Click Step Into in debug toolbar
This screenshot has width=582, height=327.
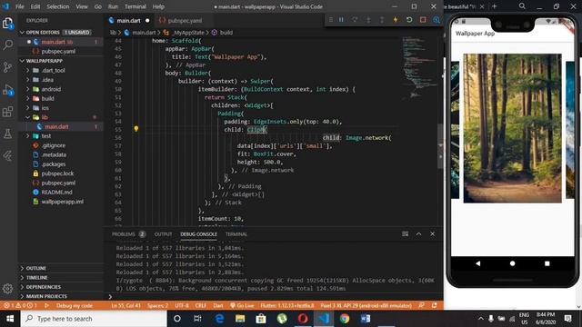click(368, 20)
